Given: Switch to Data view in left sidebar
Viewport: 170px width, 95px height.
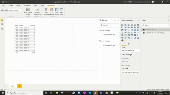Looking at the screenshot, I should pyautogui.click(x=2, y=24).
